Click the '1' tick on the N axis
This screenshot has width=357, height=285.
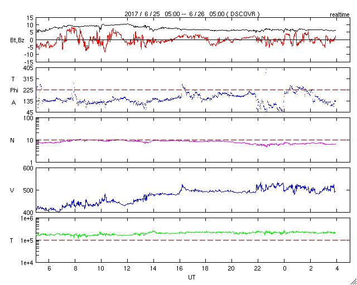[32, 163]
